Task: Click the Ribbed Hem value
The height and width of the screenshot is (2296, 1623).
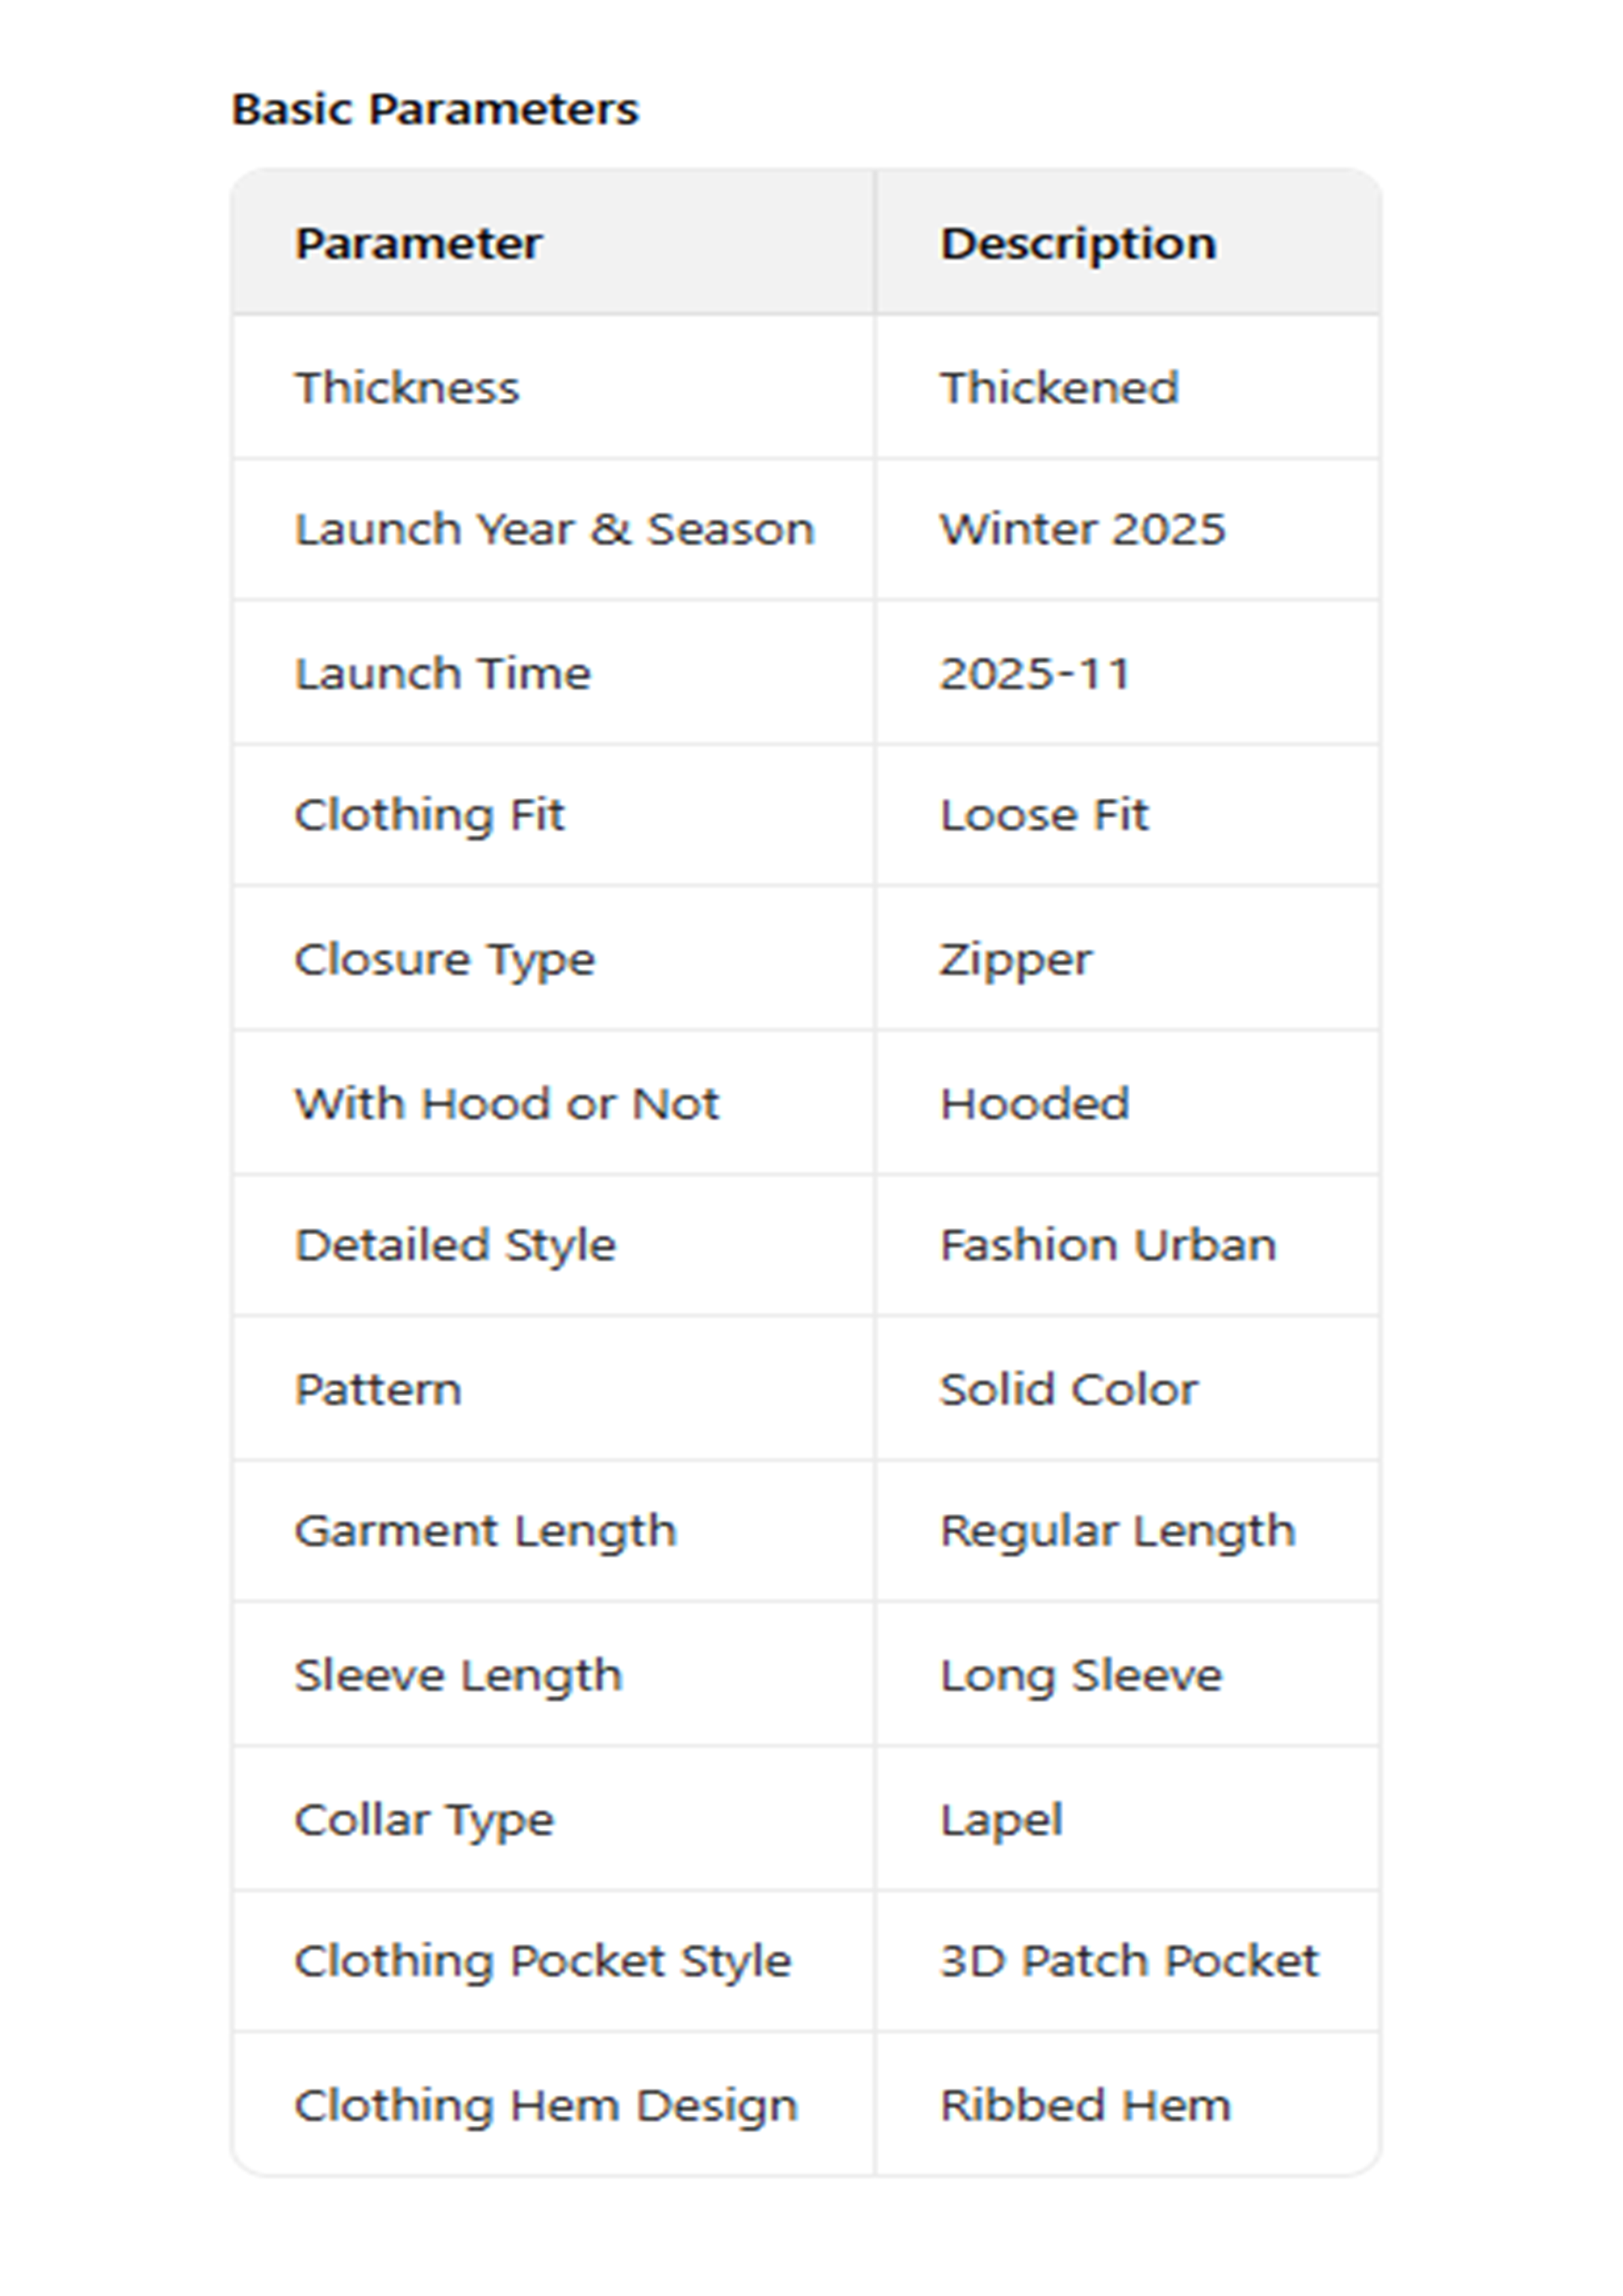Action: pyautogui.click(x=1085, y=2104)
